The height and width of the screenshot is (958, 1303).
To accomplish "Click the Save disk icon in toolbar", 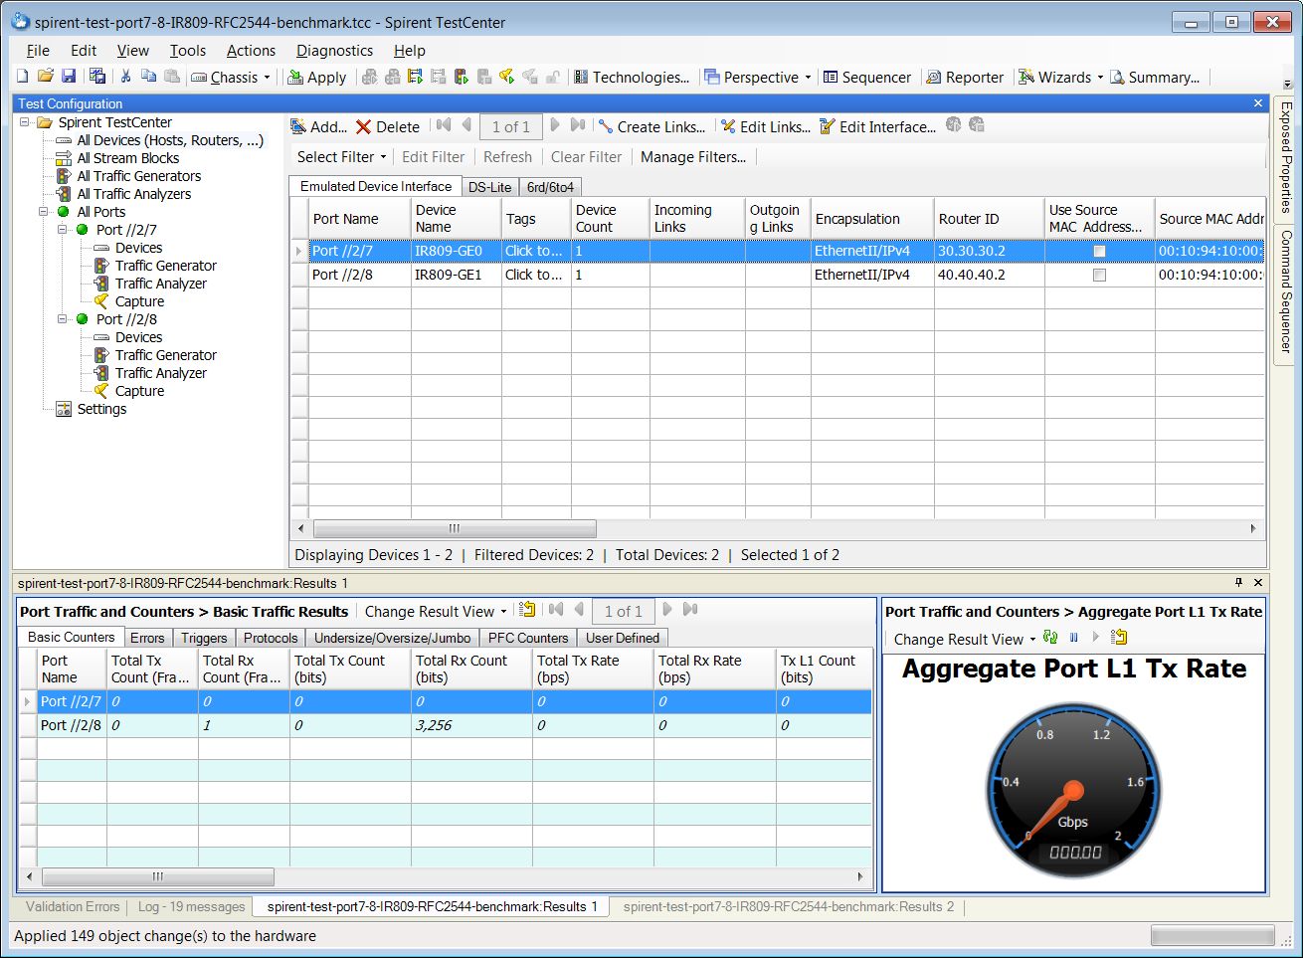I will tap(69, 77).
